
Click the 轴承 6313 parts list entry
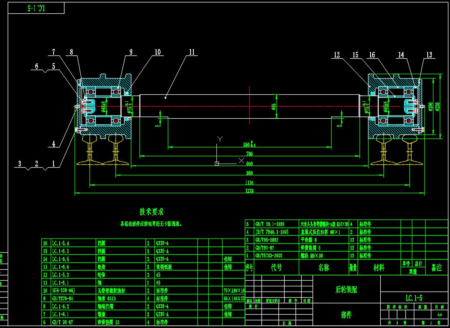click(107, 298)
